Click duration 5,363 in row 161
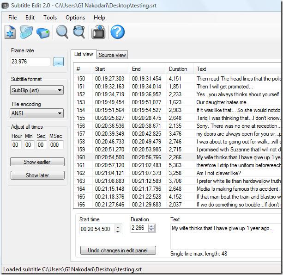The width and height of the screenshot is (283, 275). point(175,165)
